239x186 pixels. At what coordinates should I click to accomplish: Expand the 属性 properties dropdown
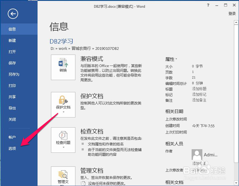pyautogui.click(x=171, y=59)
